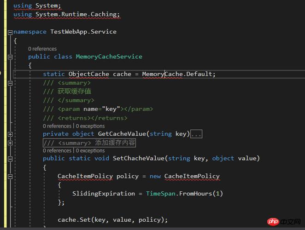Open '0 references' above MemoryCacheService class
Image resolution: width=305 pixels, height=230 pixels.
[42, 49]
